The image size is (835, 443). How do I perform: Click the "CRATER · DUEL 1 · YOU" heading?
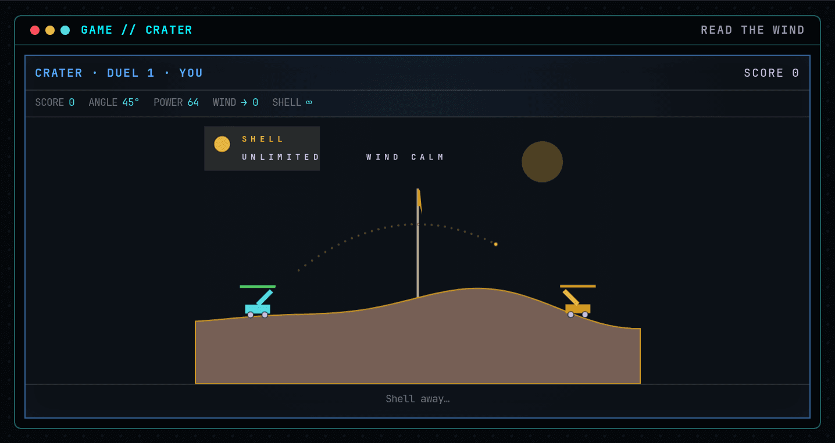[x=119, y=73]
